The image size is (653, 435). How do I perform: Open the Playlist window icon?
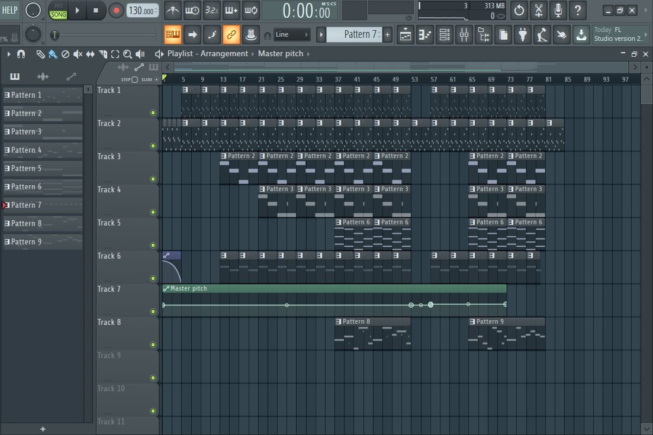pyautogui.click(x=405, y=35)
